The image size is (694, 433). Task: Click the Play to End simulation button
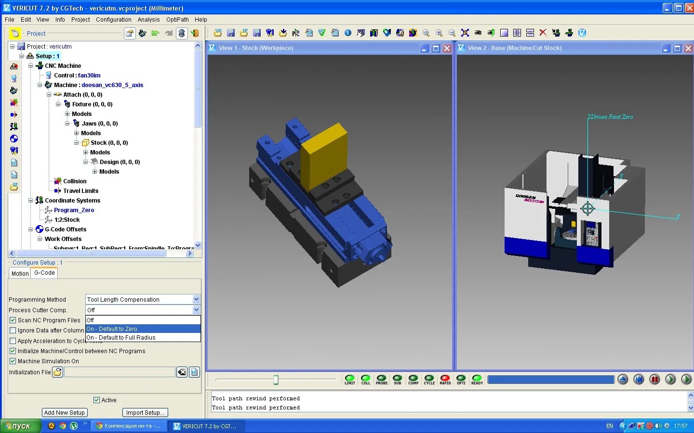(x=686, y=379)
